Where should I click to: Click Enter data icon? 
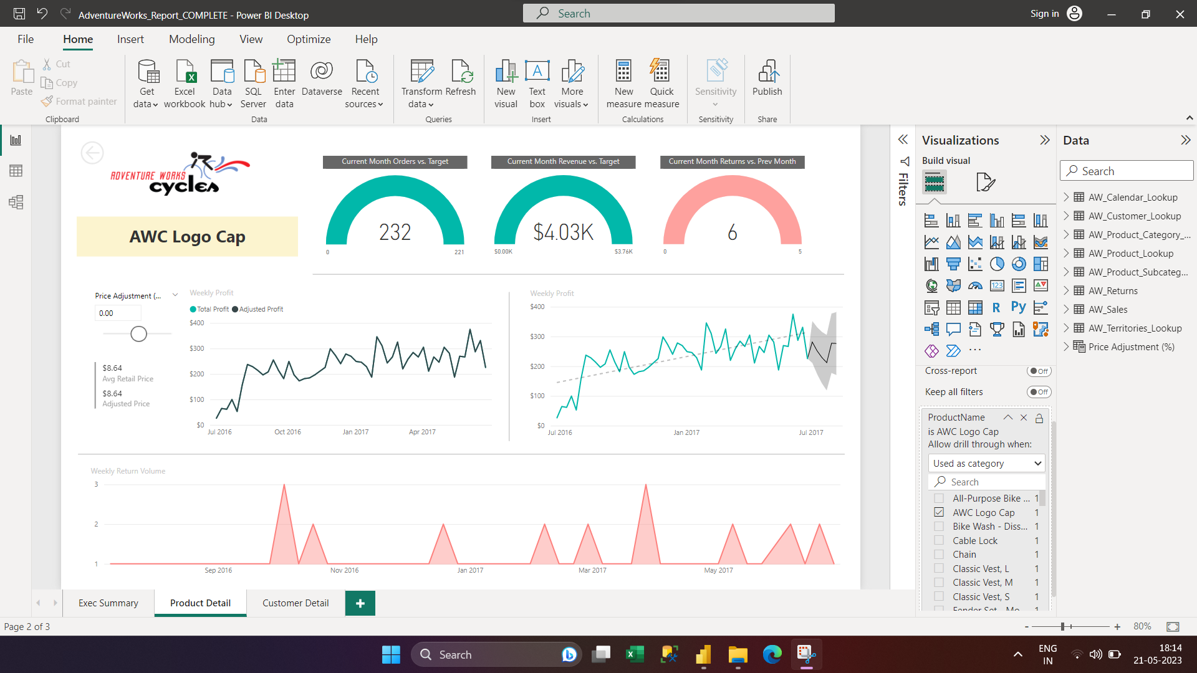coord(284,84)
